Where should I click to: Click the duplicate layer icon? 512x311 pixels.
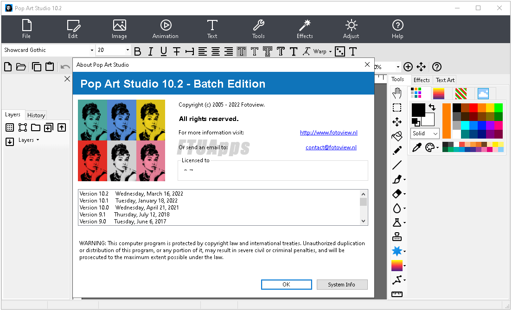49,127
